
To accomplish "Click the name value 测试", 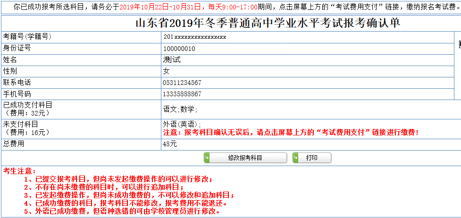I will [171, 60].
